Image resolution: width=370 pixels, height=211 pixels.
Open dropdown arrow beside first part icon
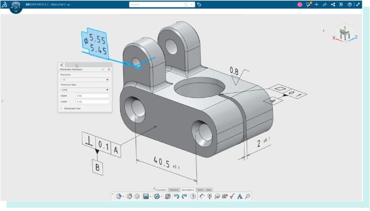click(123, 197)
